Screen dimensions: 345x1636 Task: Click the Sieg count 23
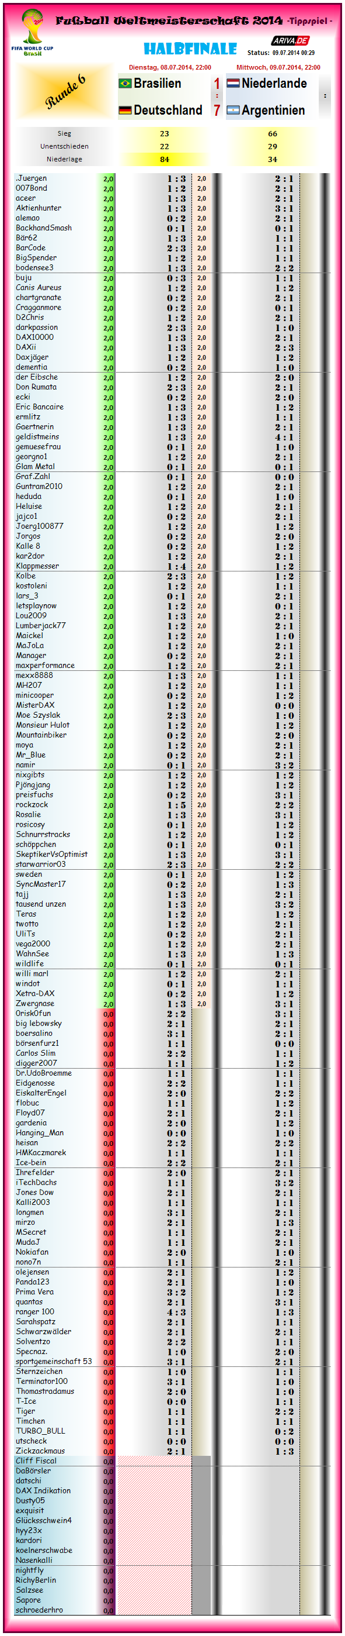(x=164, y=133)
